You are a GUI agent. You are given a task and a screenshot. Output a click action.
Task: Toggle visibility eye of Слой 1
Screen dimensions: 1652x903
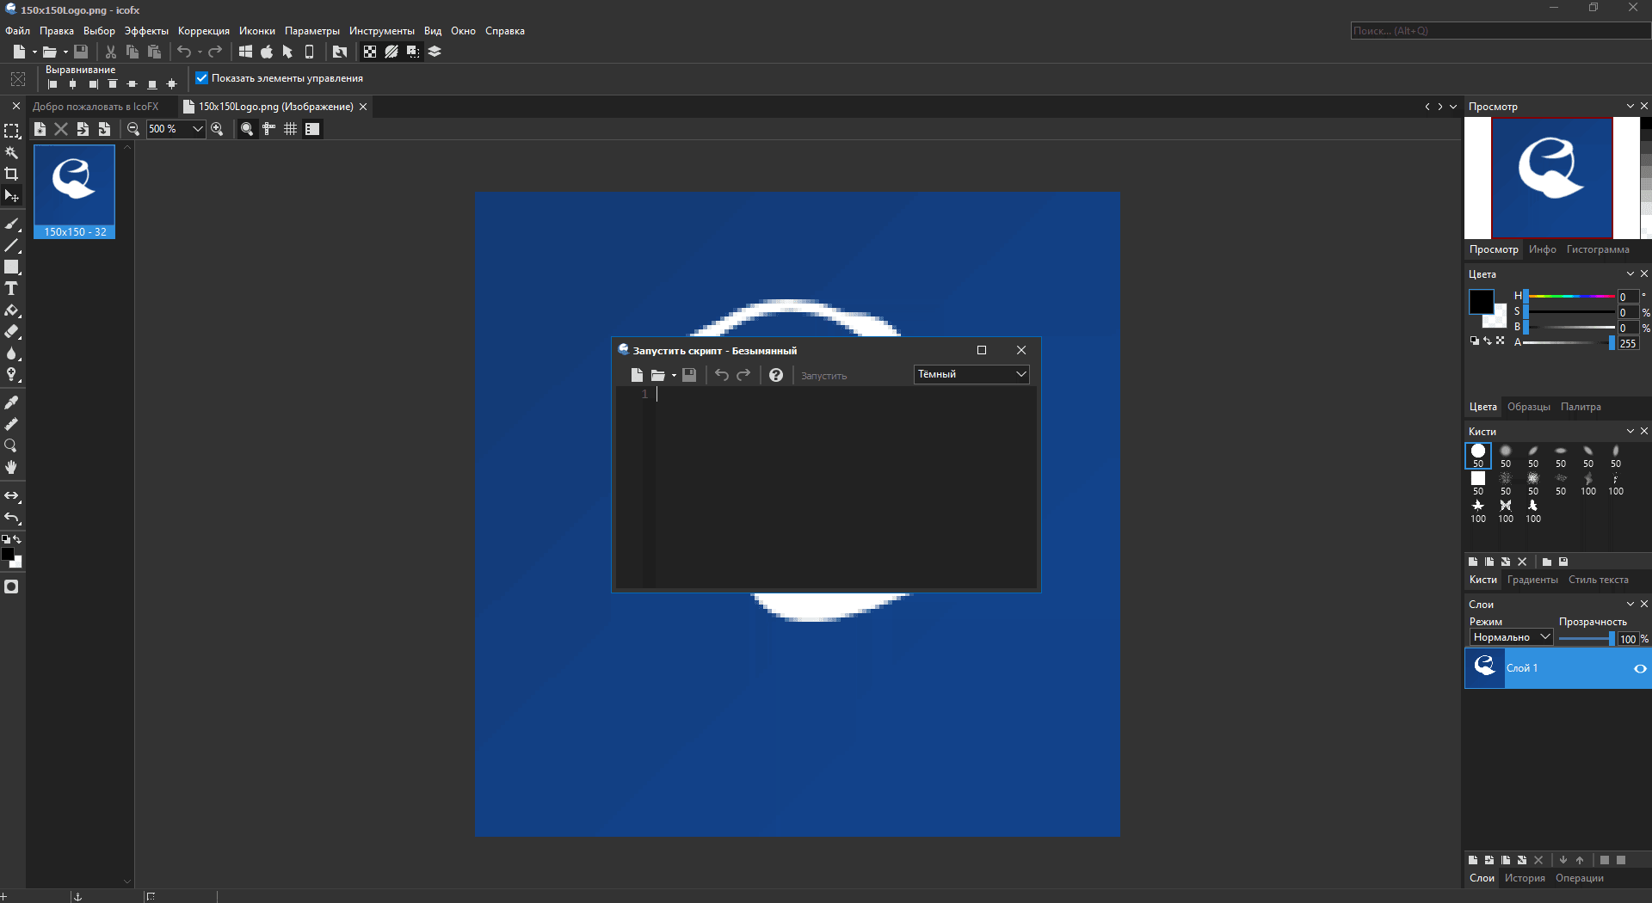click(1640, 669)
